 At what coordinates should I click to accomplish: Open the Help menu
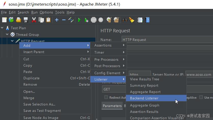coord(71,12)
